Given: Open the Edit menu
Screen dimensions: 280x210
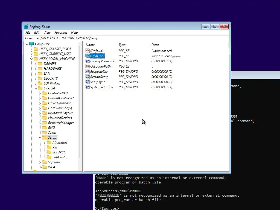Looking at the screenshot, I should tap(37, 33).
